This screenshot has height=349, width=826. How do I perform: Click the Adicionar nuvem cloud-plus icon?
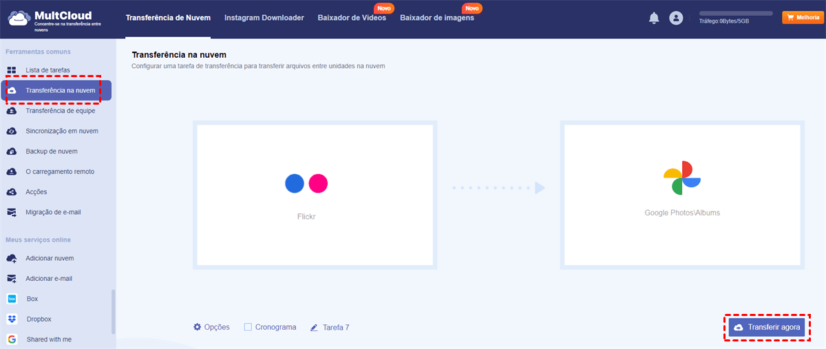(12, 258)
